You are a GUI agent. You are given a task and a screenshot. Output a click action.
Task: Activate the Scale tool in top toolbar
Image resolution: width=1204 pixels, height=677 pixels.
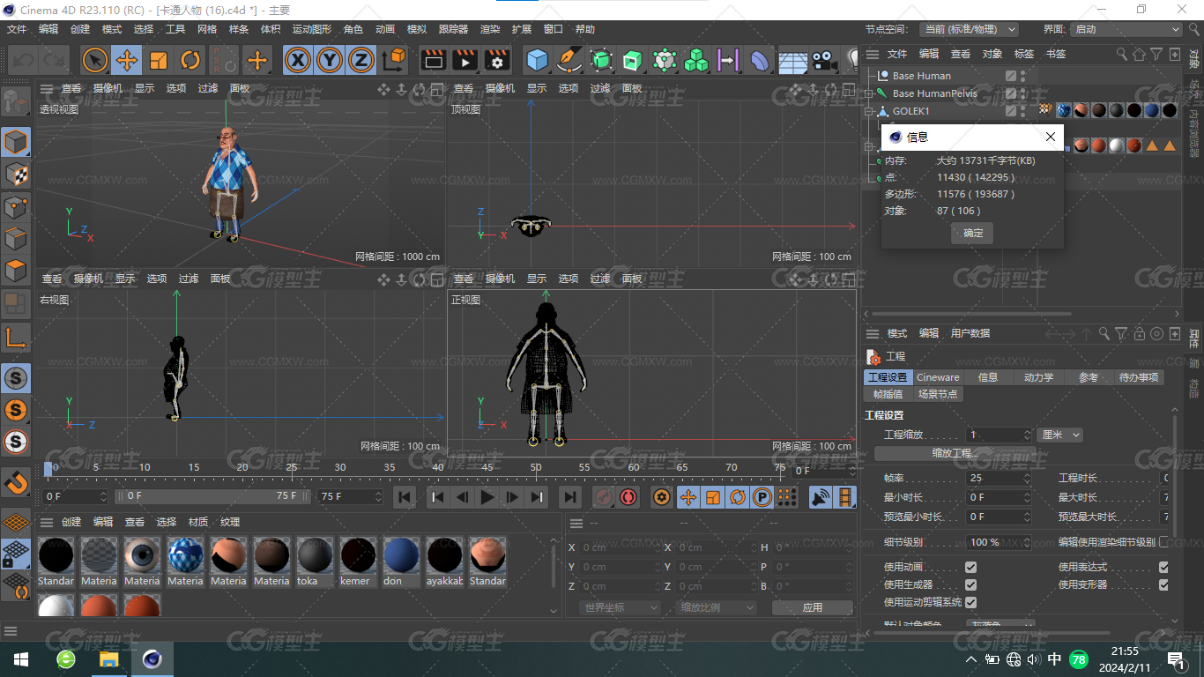[159, 60]
